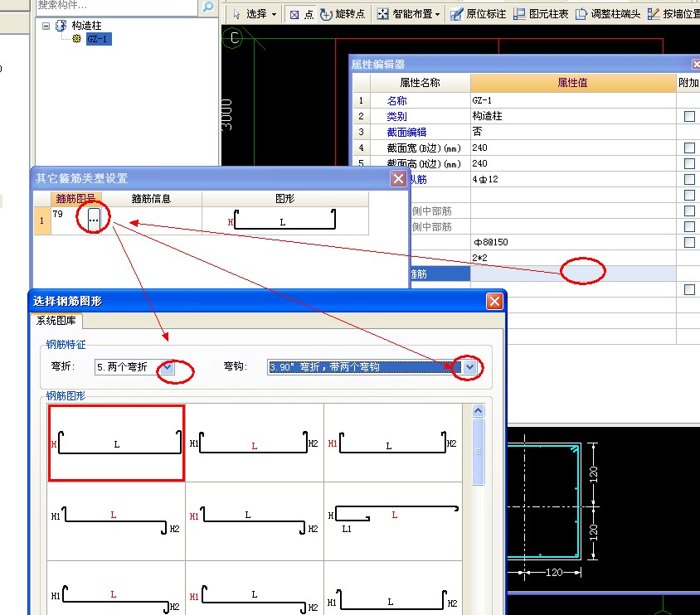This screenshot has width=700, height=615.
Task: Select first-row middle shape with red L
Action: coord(255,443)
